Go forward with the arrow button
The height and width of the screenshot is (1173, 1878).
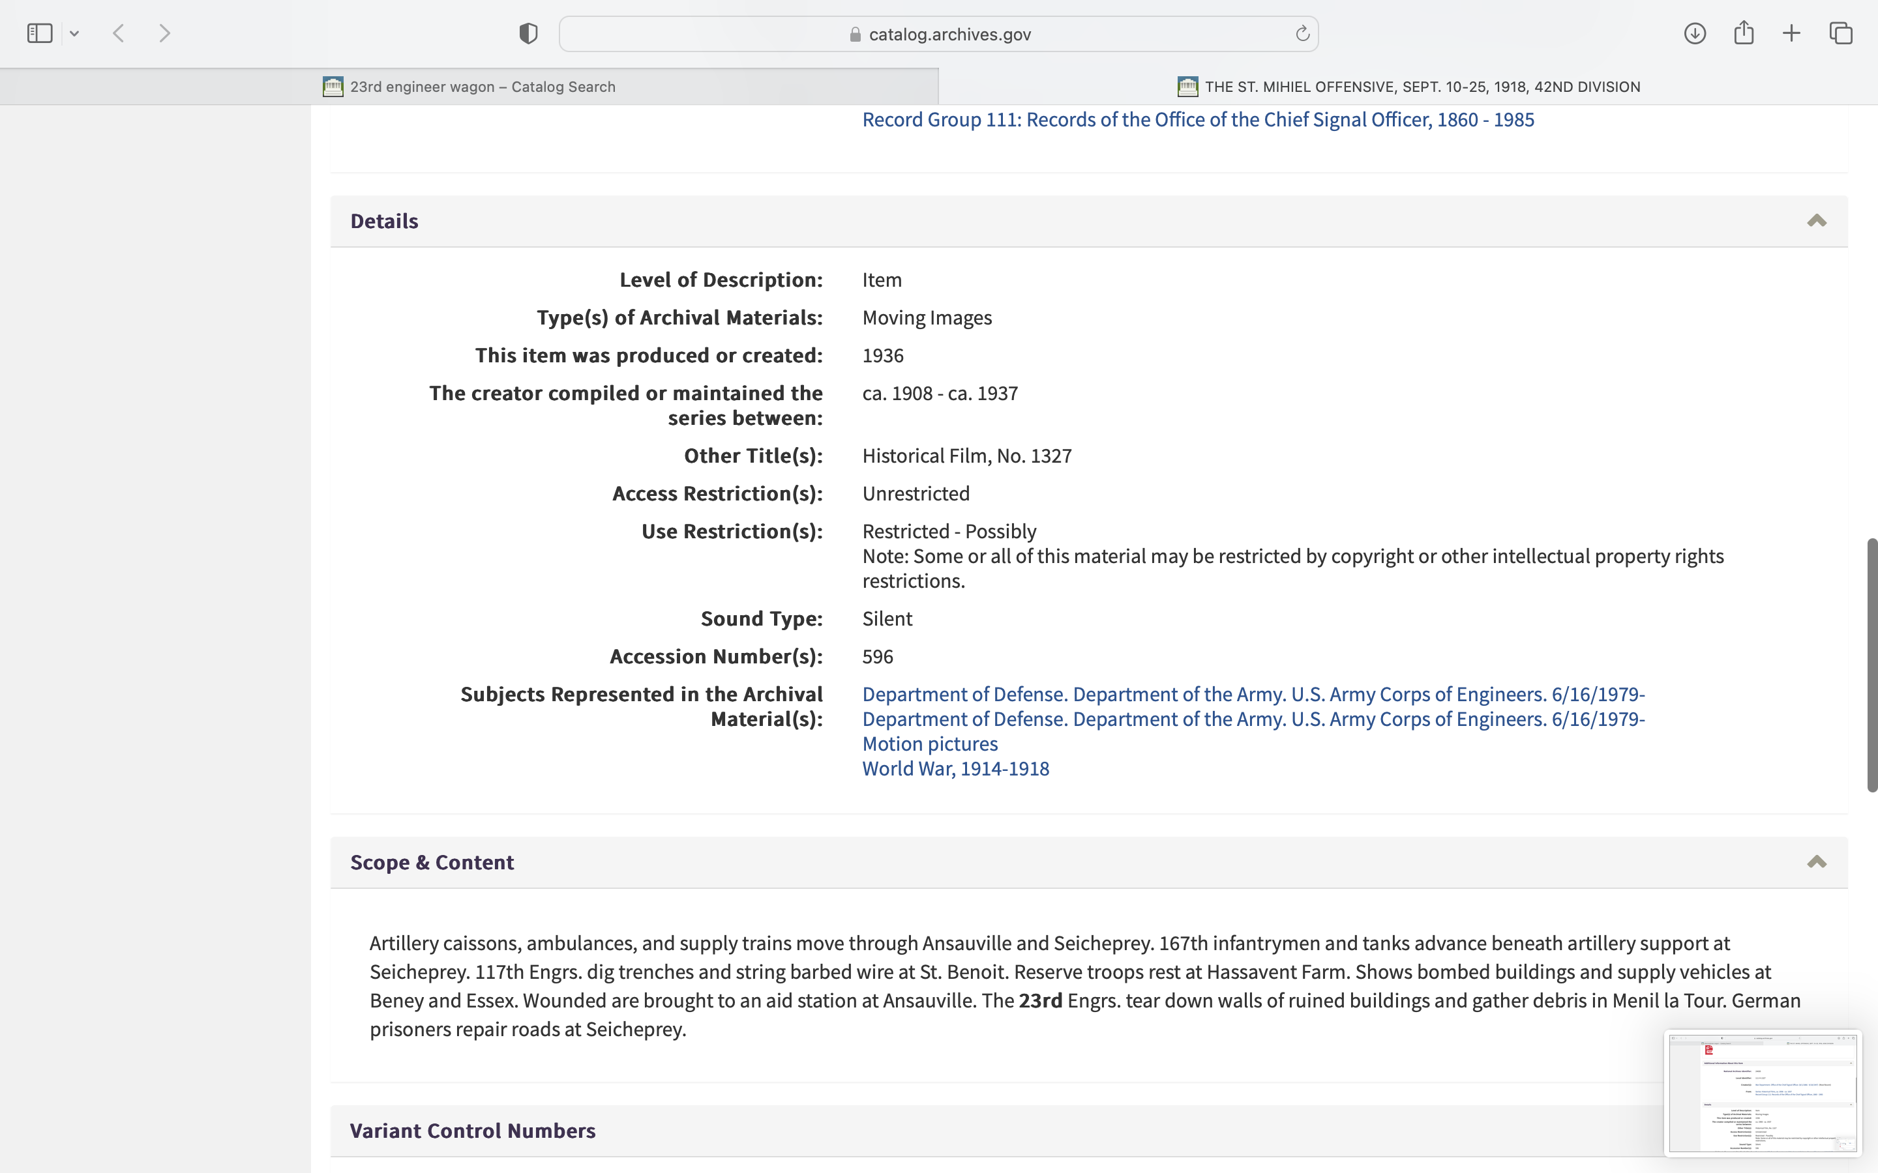click(164, 33)
